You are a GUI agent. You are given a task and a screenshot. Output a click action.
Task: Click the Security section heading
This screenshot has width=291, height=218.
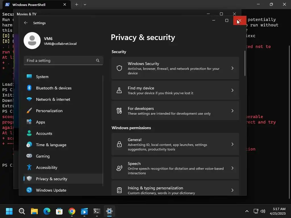coord(119,52)
